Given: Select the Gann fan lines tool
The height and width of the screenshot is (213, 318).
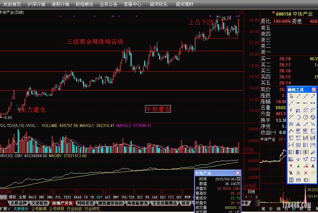Looking at the screenshot, I should click(291, 159).
